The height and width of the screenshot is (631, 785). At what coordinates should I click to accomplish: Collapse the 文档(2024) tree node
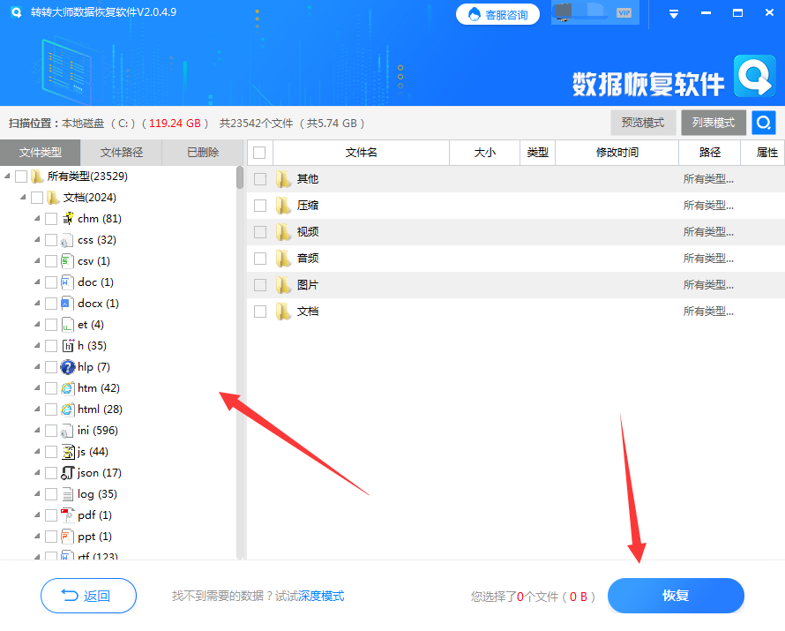(x=25, y=197)
